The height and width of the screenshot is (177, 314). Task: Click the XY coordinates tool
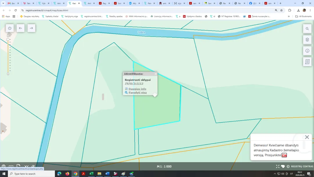(x=26, y=167)
